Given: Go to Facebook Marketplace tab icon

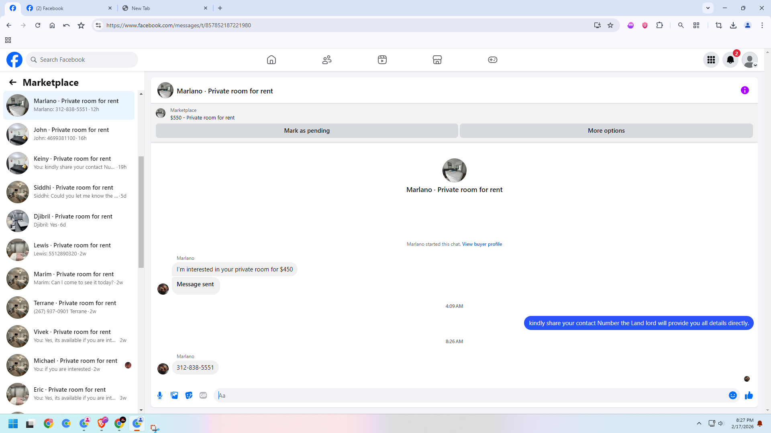Looking at the screenshot, I should (437, 60).
